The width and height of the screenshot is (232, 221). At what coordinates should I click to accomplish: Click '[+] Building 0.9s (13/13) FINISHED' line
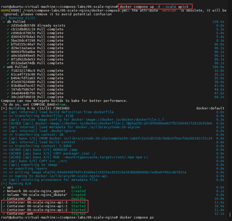tap(35, 108)
